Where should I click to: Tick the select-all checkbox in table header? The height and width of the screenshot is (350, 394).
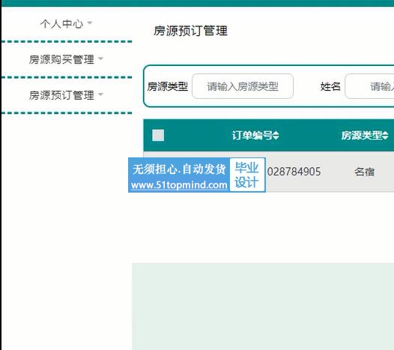[x=158, y=135]
